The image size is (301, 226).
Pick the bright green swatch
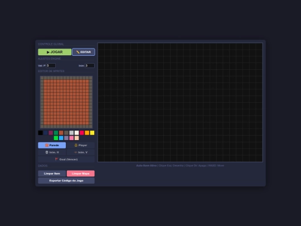(x=56, y=138)
